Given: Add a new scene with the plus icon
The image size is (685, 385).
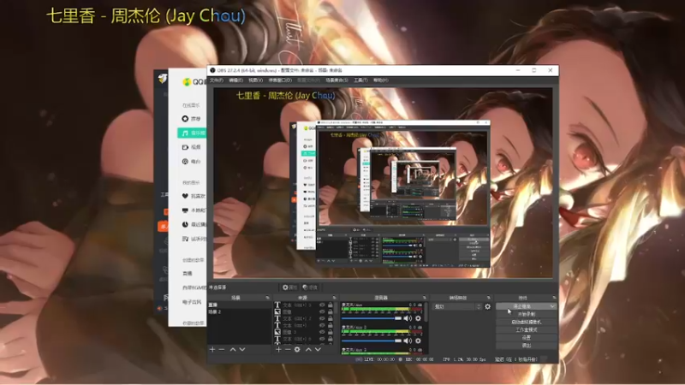Looking at the screenshot, I should 212,349.
